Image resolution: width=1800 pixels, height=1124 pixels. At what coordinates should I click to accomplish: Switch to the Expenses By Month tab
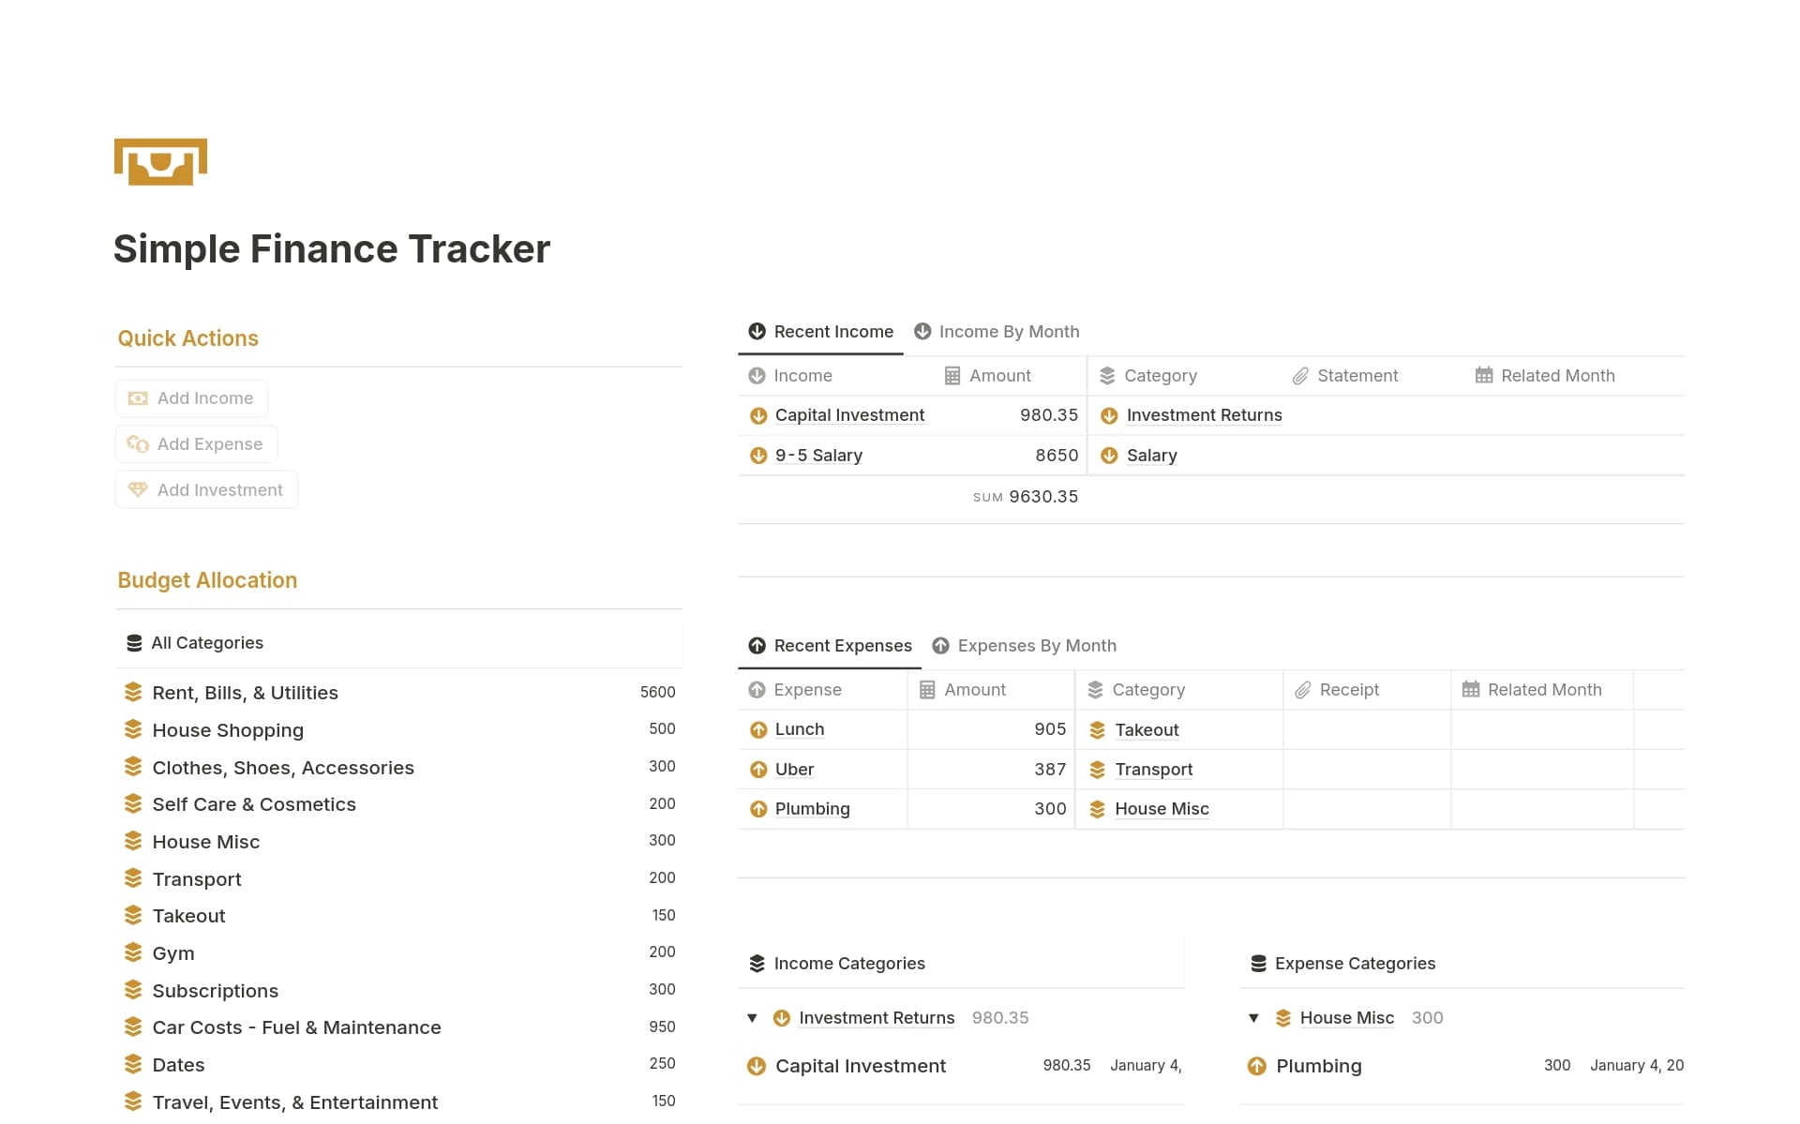point(1037,645)
